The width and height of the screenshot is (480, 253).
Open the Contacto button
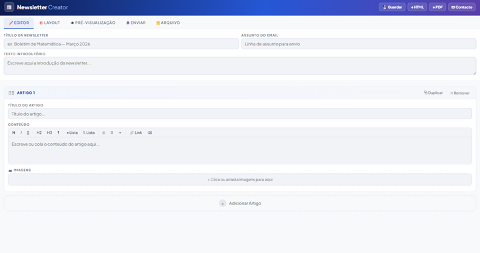[461, 7]
